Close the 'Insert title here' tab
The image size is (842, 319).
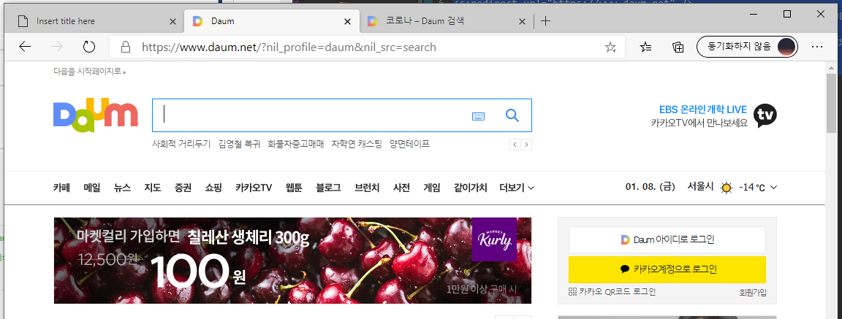pos(172,21)
